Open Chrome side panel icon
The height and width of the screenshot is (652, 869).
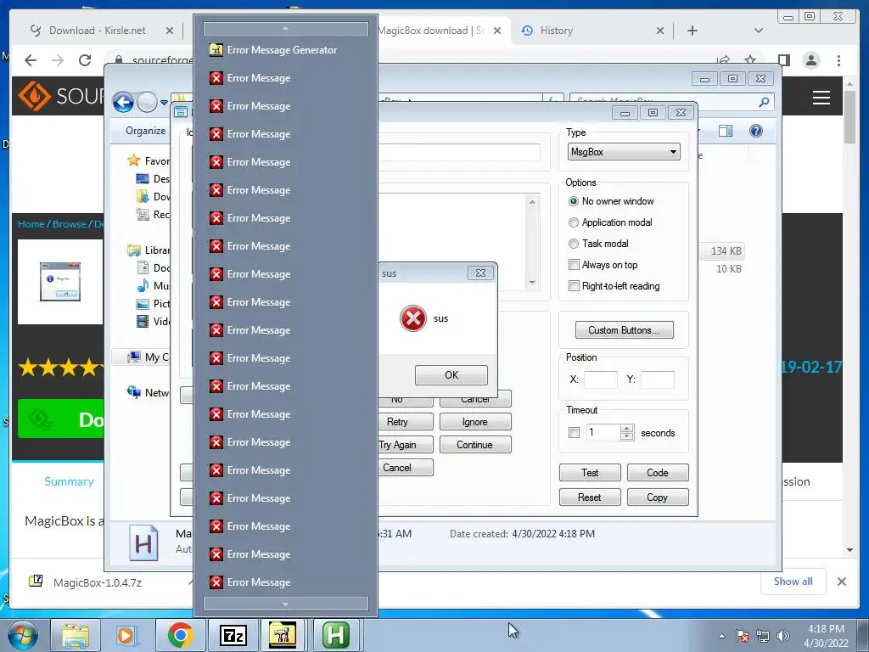[x=783, y=60]
